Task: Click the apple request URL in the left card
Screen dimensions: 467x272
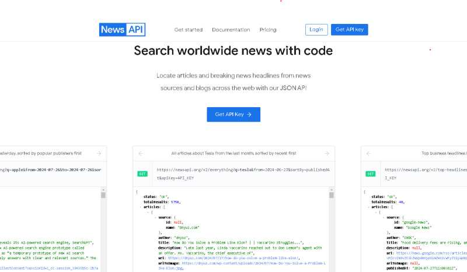Action: 51,169
